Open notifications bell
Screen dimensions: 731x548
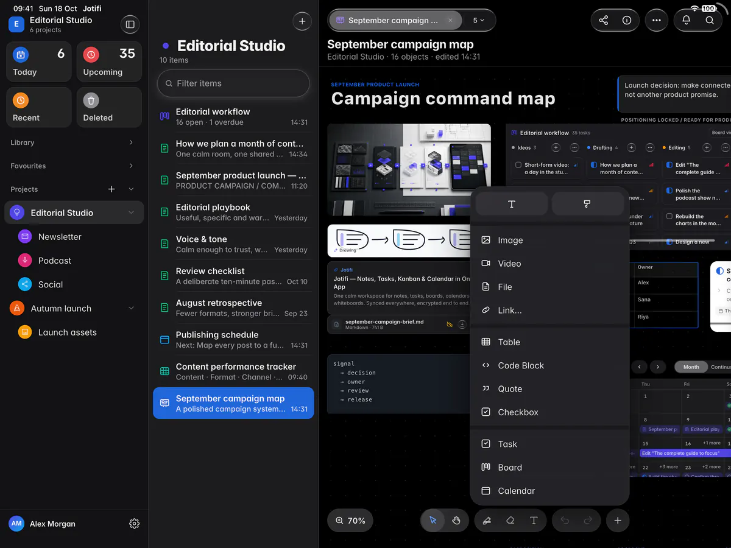(687, 20)
